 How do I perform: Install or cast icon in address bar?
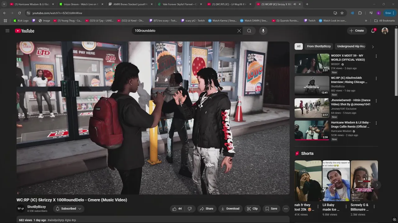(335, 13)
